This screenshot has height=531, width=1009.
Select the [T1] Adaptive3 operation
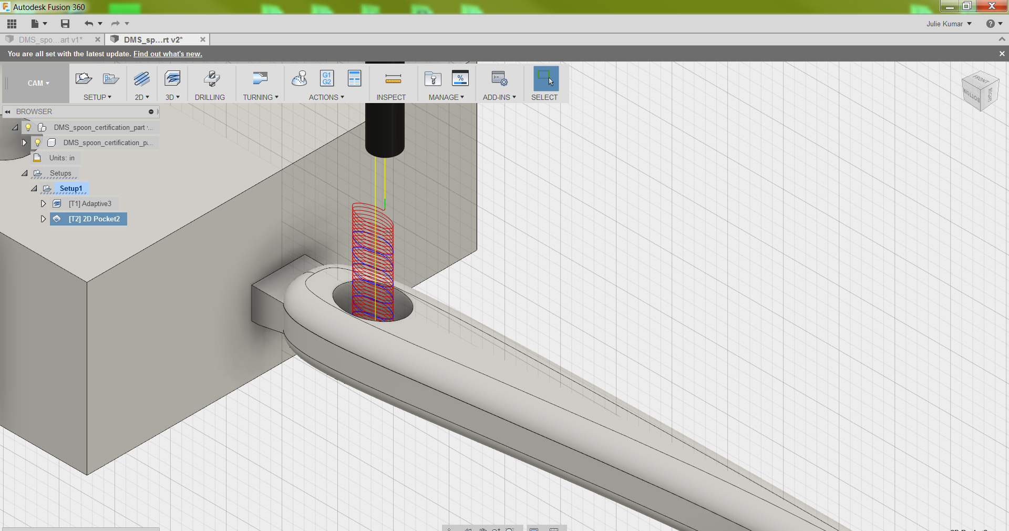click(90, 203)
